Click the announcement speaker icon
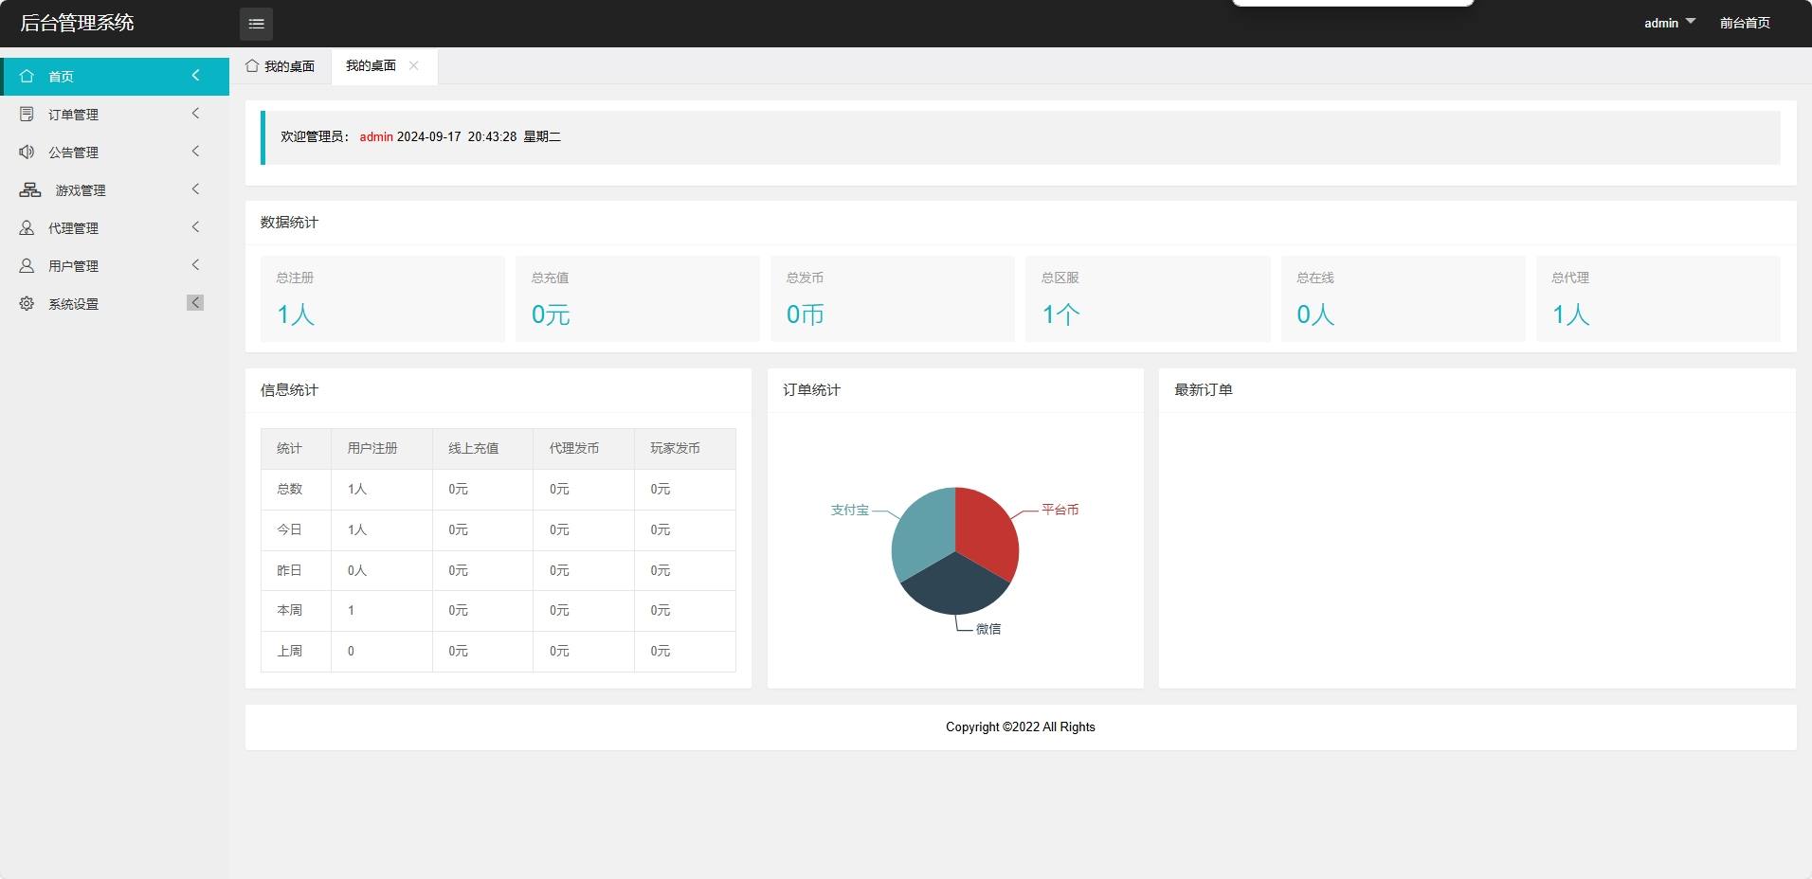 (x=27, y=152)
